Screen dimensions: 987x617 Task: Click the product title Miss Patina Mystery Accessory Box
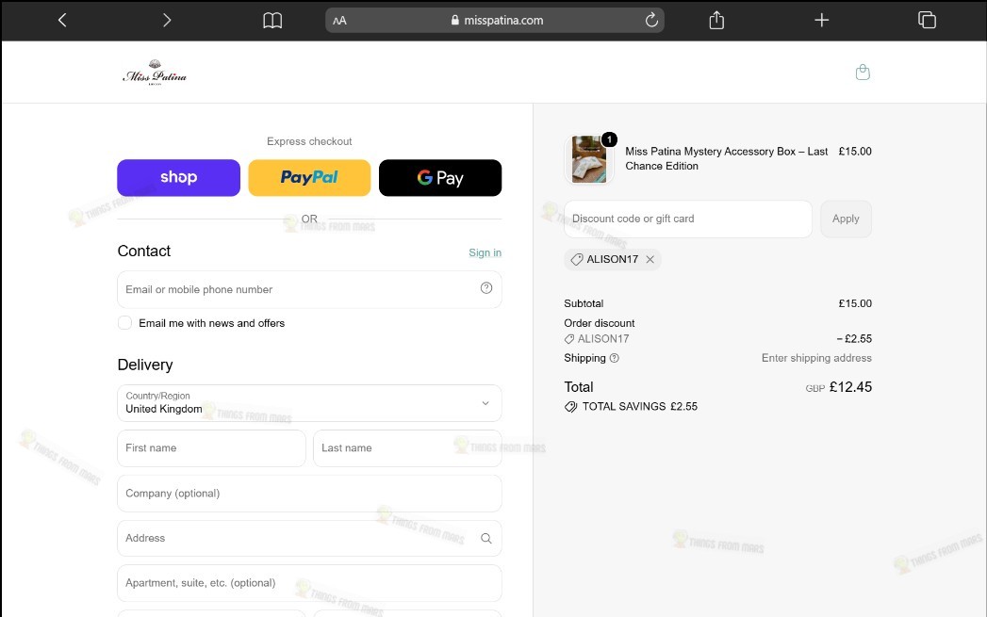[x=726, y=158]
